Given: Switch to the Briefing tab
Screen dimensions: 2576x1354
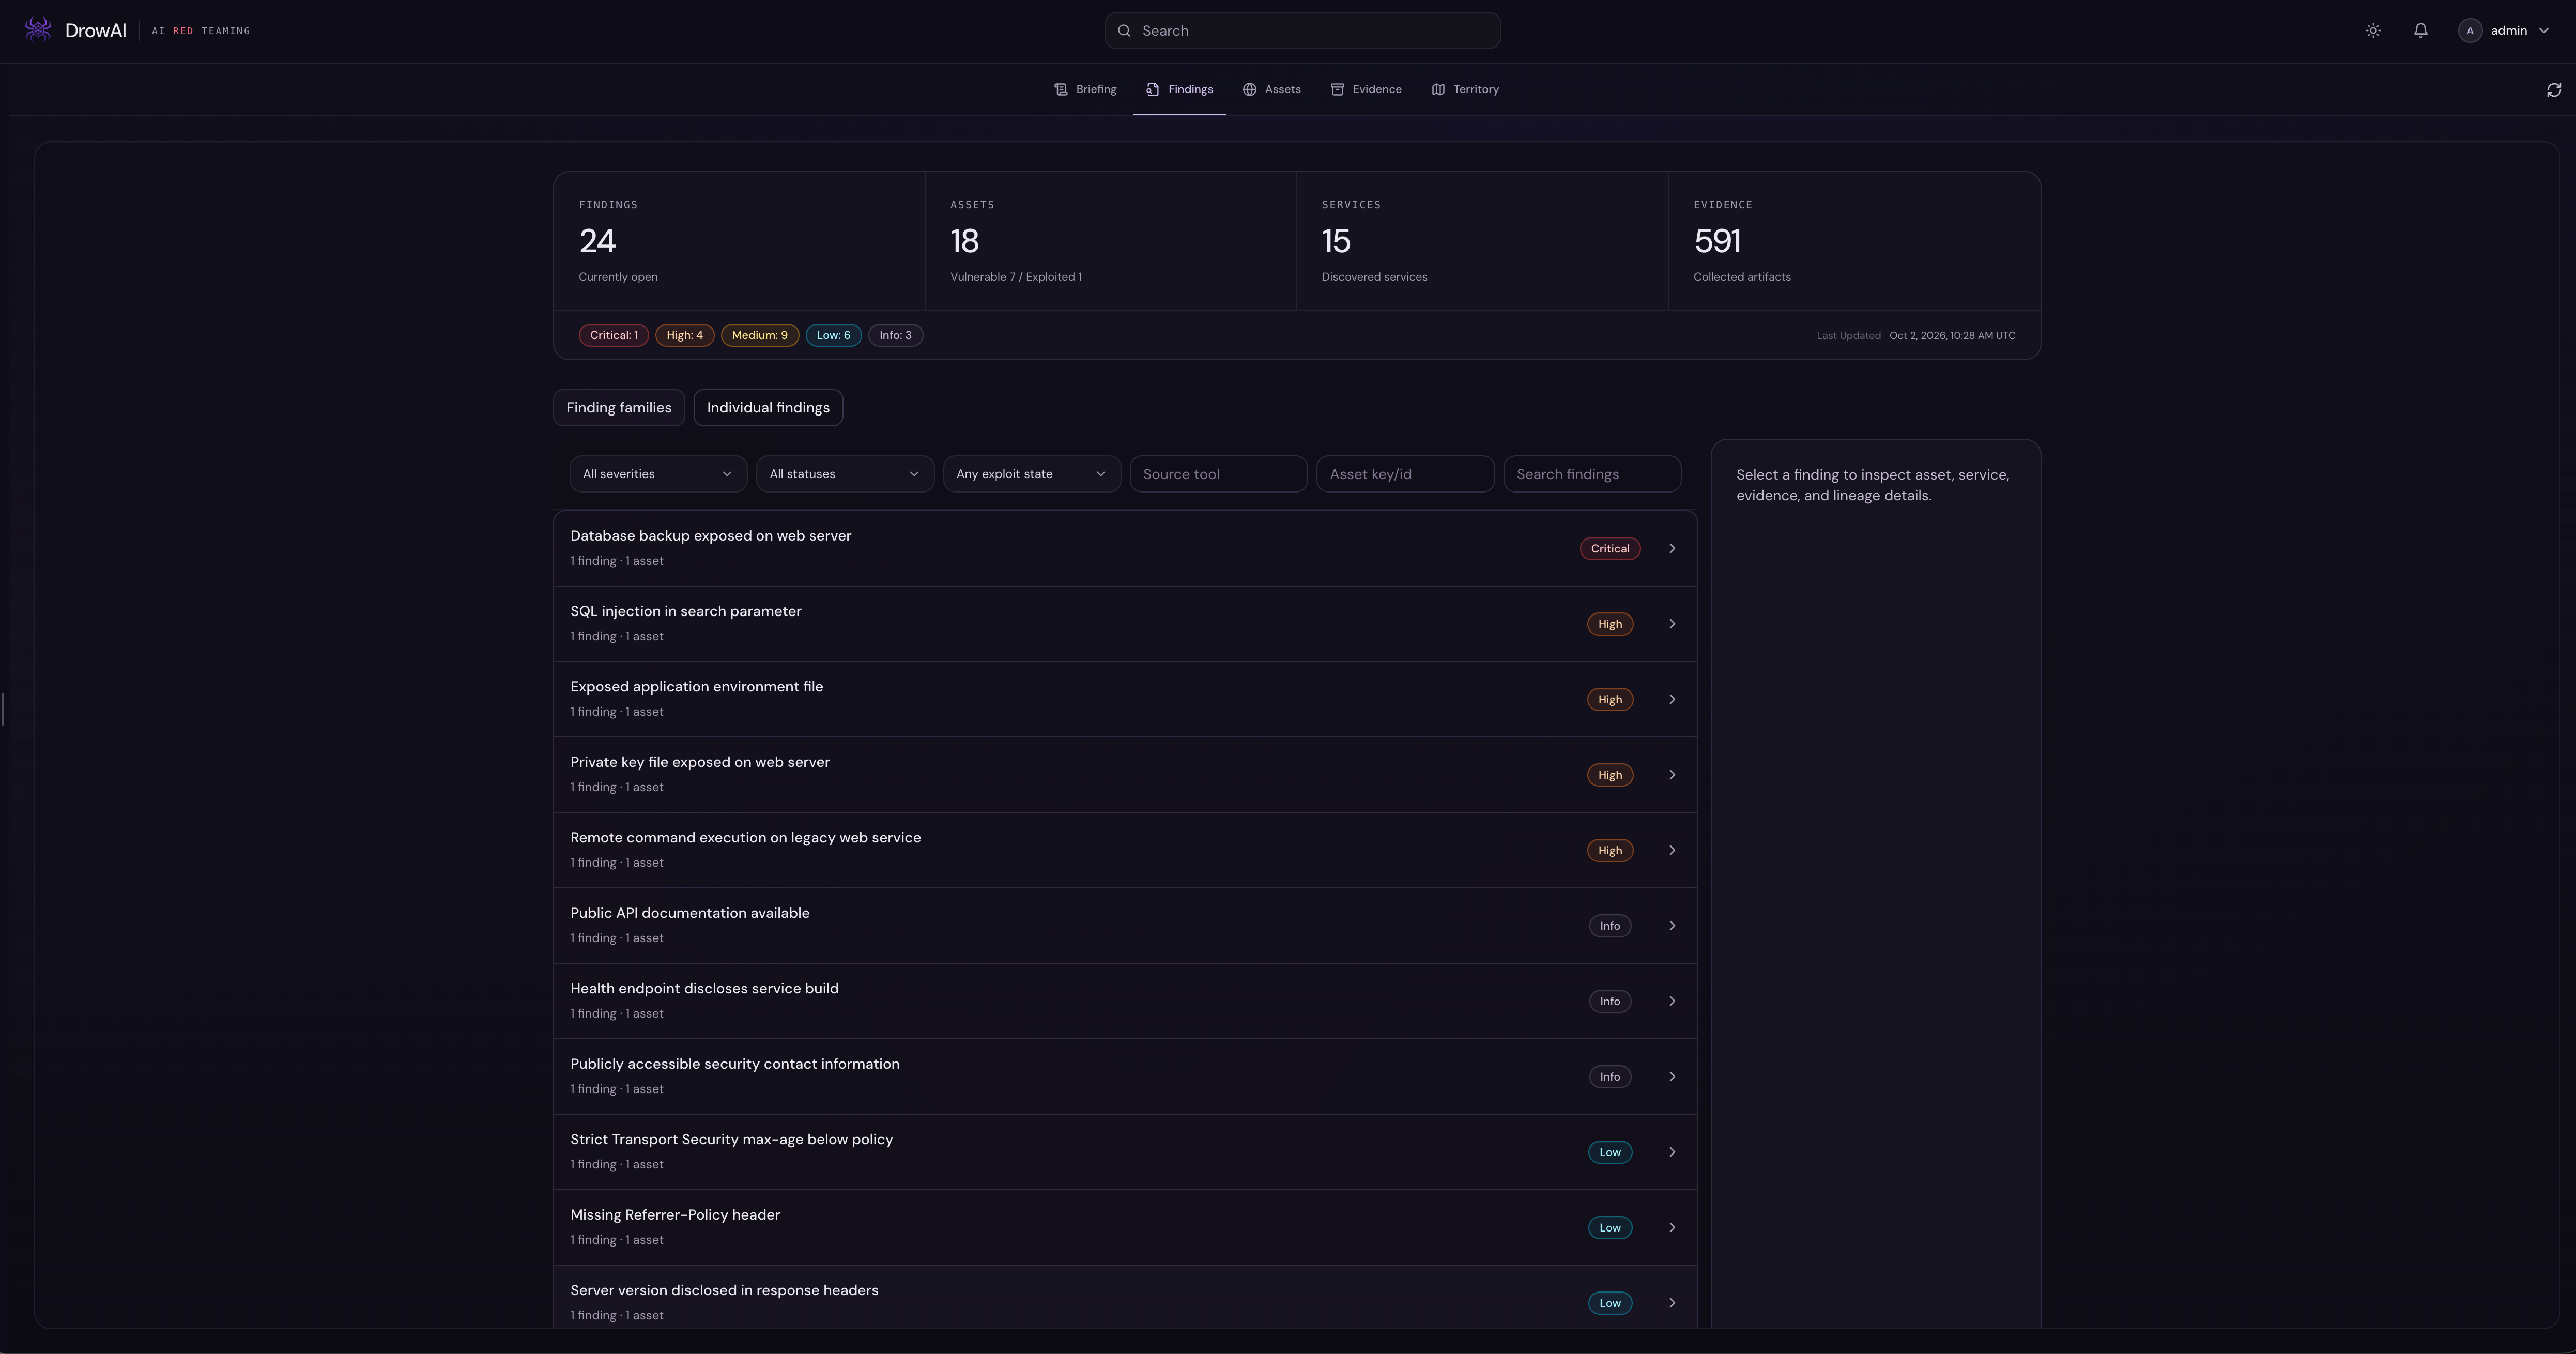Looking at the screenshot, I should point(1085,90).
